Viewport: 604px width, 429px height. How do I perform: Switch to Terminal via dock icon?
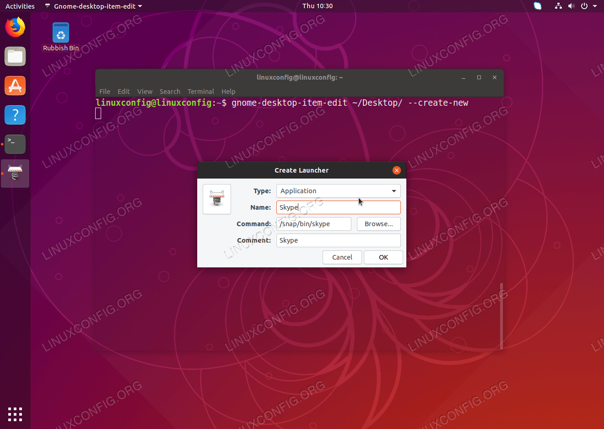point(15,144)
